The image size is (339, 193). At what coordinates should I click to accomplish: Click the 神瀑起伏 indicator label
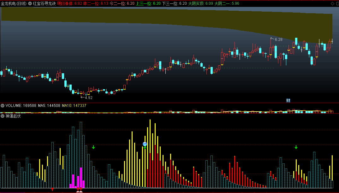point(13,116)
